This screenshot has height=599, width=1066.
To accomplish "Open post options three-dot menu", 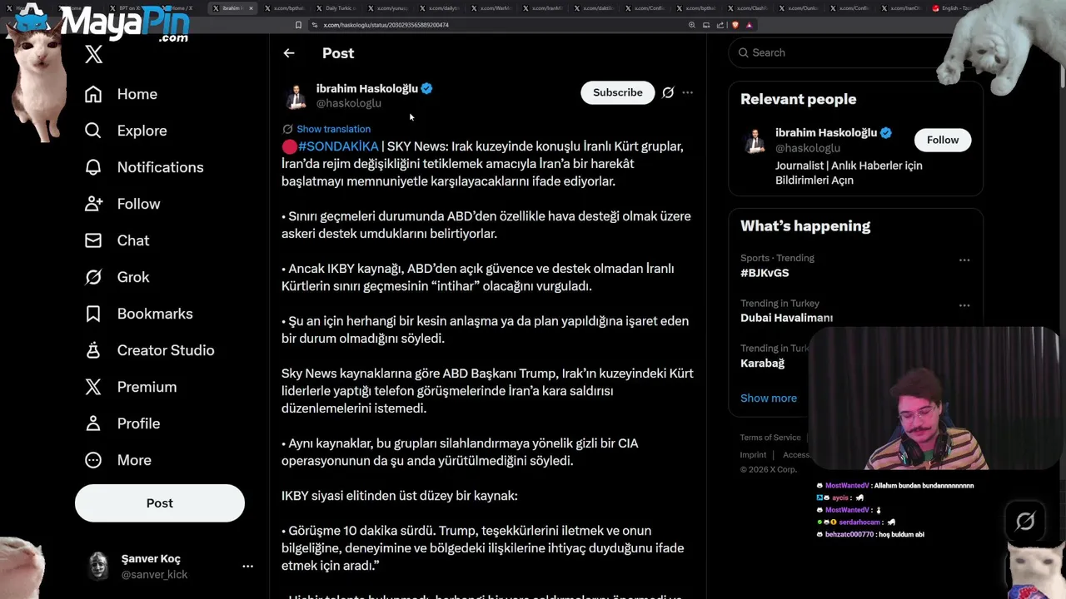I will [x=687, y=92].
